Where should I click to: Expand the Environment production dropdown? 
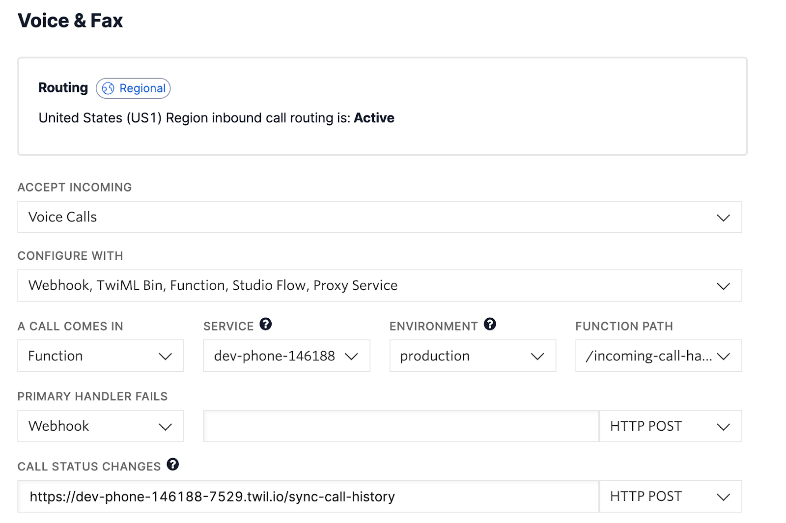(473, 356)
